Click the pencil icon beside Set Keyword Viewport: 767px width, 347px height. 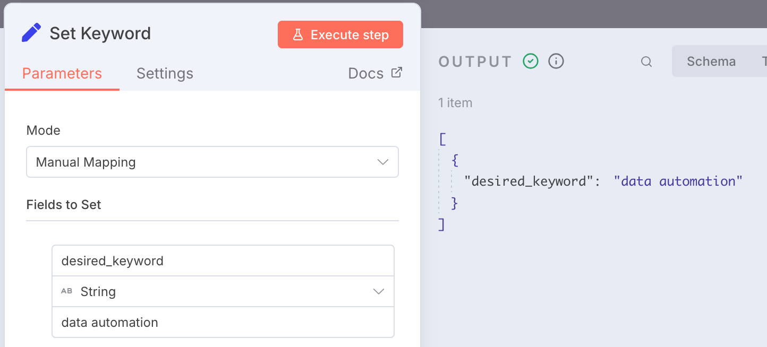[31, 33]
